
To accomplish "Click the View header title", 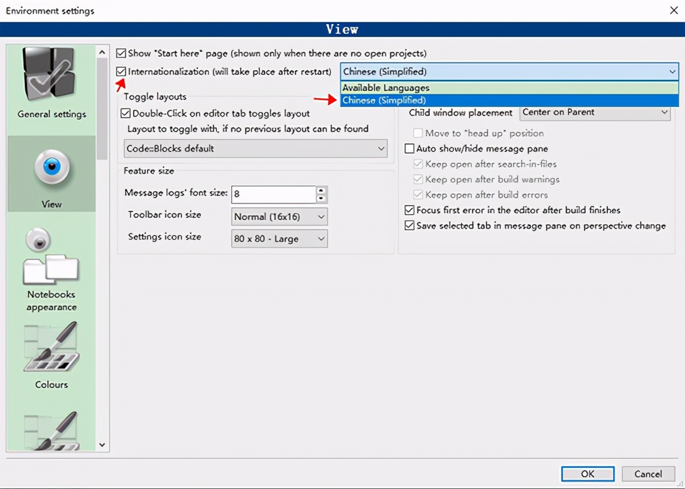I will pos(342,29).
